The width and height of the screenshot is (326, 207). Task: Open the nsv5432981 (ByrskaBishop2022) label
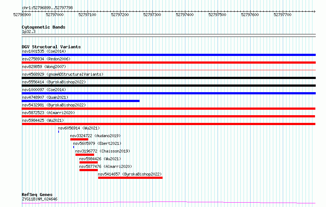[x=54, y=105]
